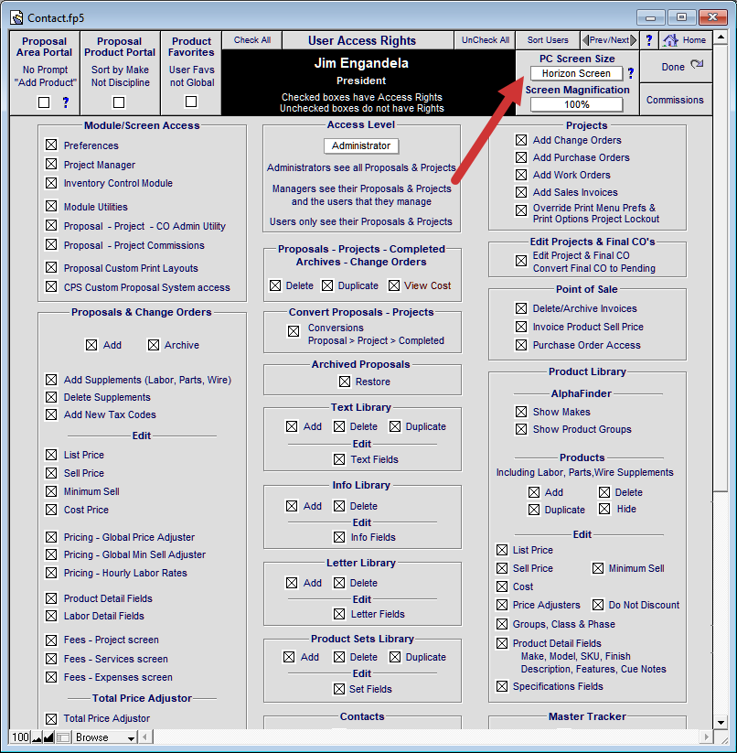The height and width of the screenshot is (753, 737).
Task: Toggle Sort by Make Not Discipline checkbox
Action: (x=119, y=102)
